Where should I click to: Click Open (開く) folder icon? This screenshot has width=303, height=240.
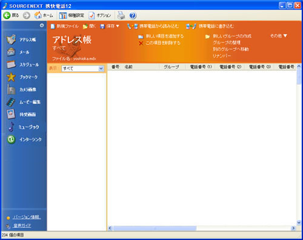[x=85, y=27]
